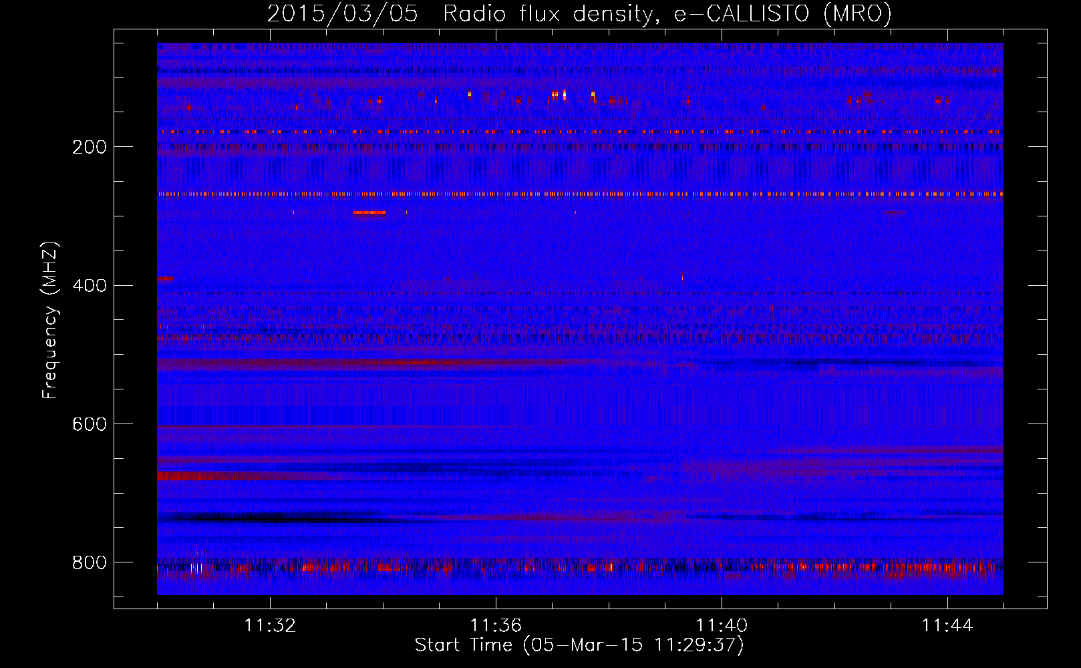Click the '11:36' time tick label
1081x668 pixels.
coord(496,626)
